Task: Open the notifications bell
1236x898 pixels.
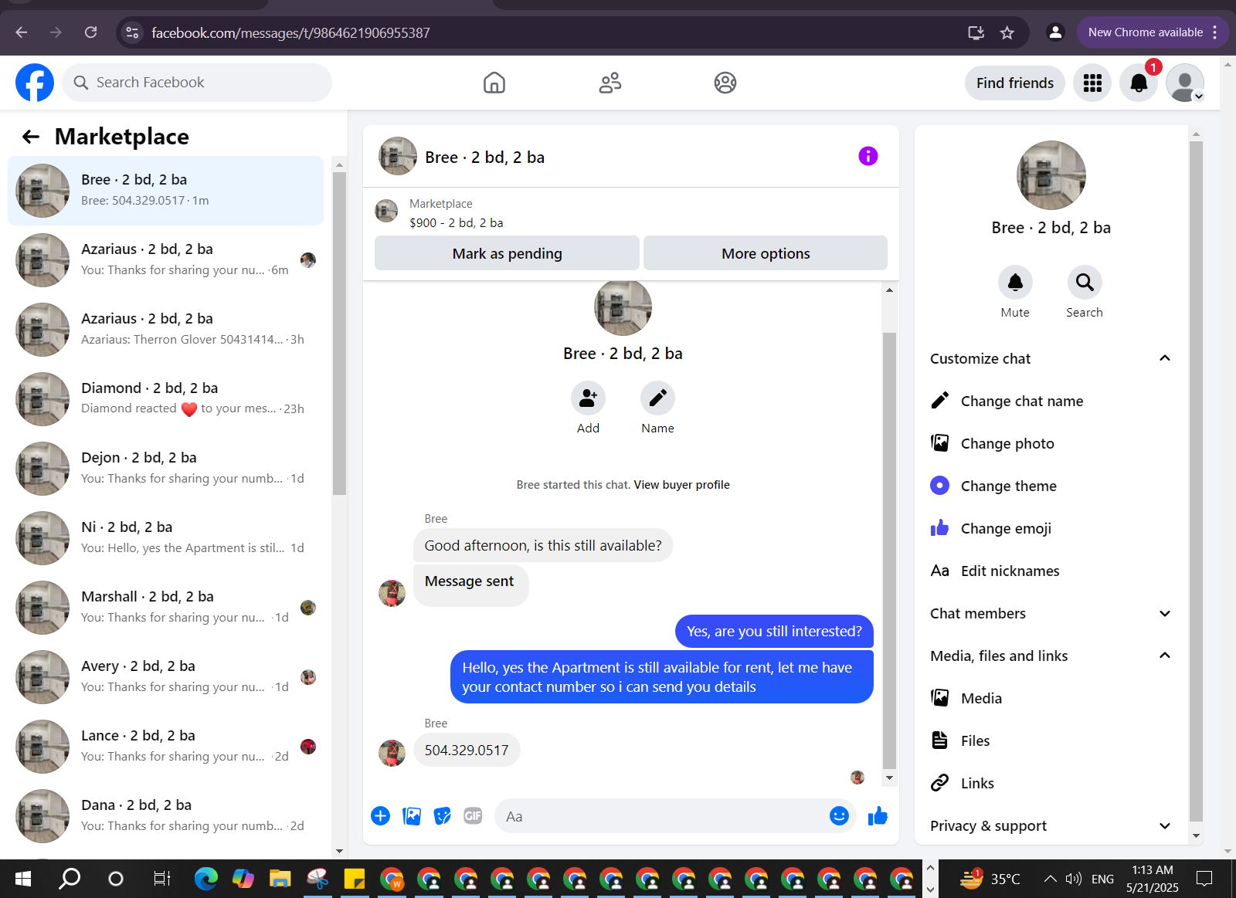Action: tap(1139, 83)
